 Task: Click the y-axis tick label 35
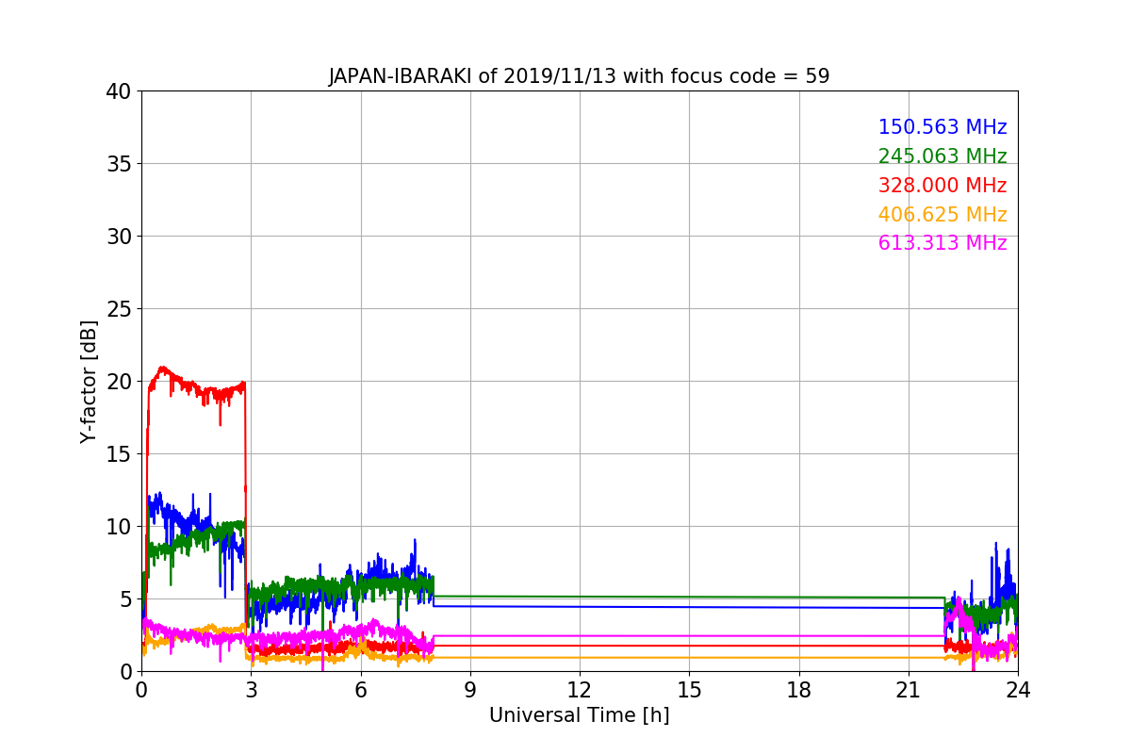(x=119, y=164)
